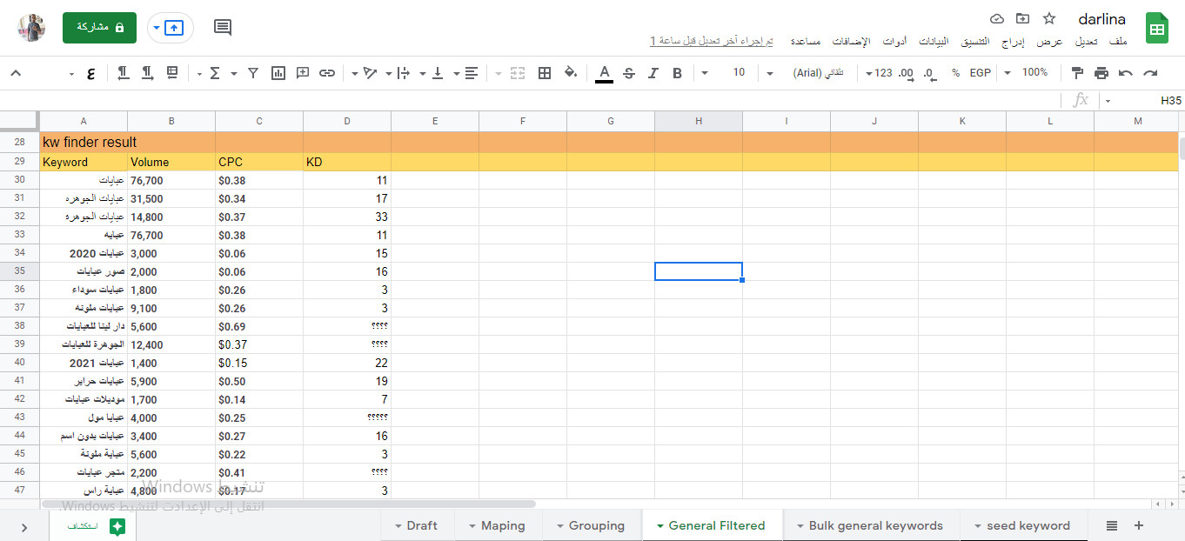This screenshot has width=1185, height=541.
Task: Click the text rotation icon
Action: [370, 73]
